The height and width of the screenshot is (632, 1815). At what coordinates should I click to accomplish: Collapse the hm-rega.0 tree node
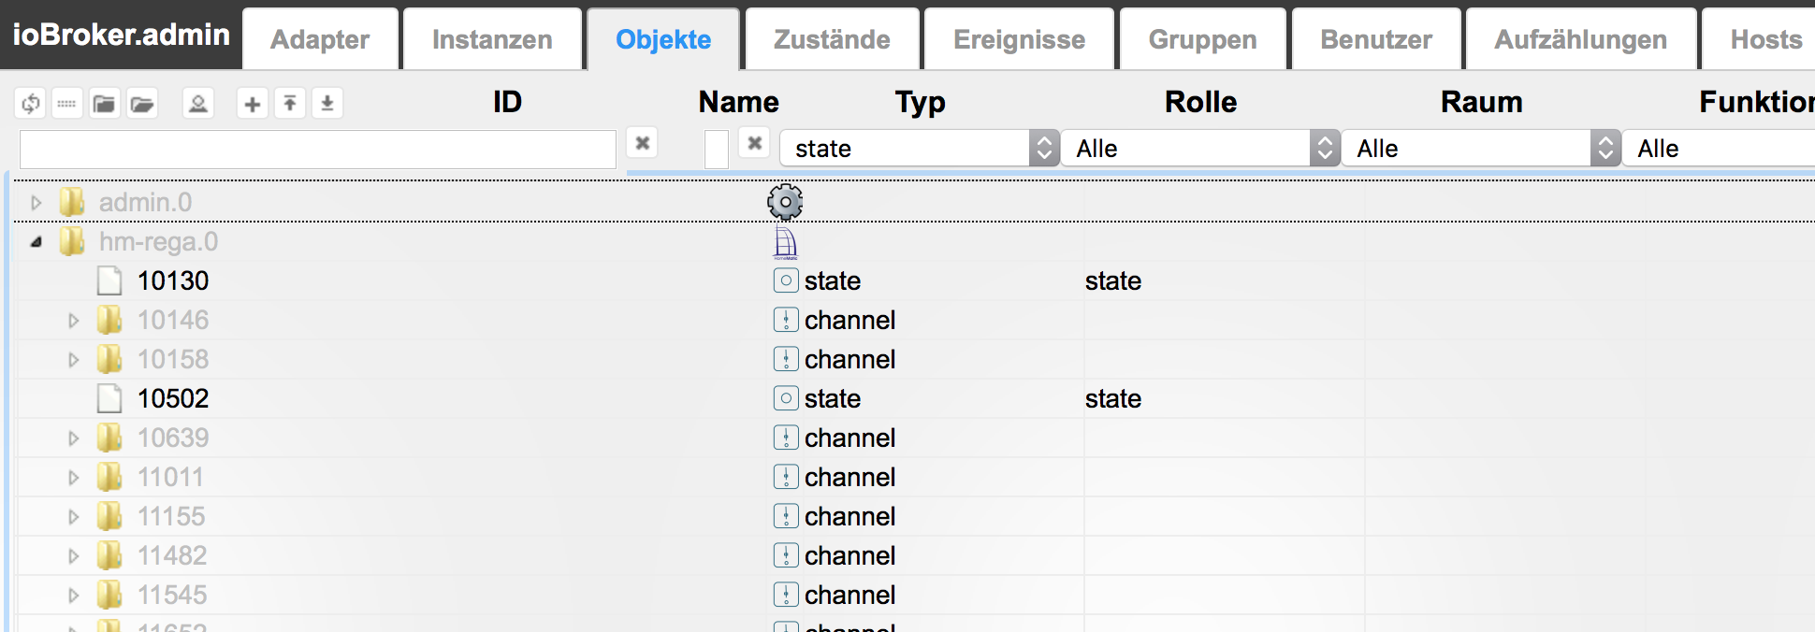coord(36,242)
